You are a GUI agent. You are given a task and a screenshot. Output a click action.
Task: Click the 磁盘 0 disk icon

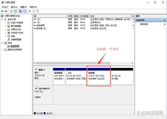click(36, 69)
